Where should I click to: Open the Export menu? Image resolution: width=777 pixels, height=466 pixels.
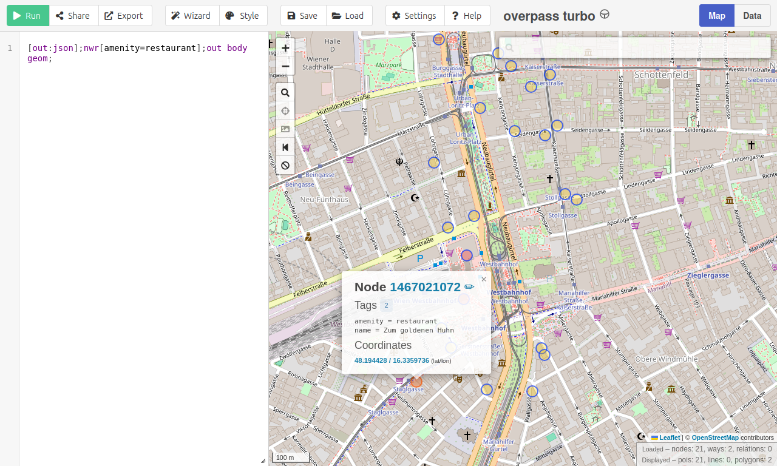click(124, 16)
